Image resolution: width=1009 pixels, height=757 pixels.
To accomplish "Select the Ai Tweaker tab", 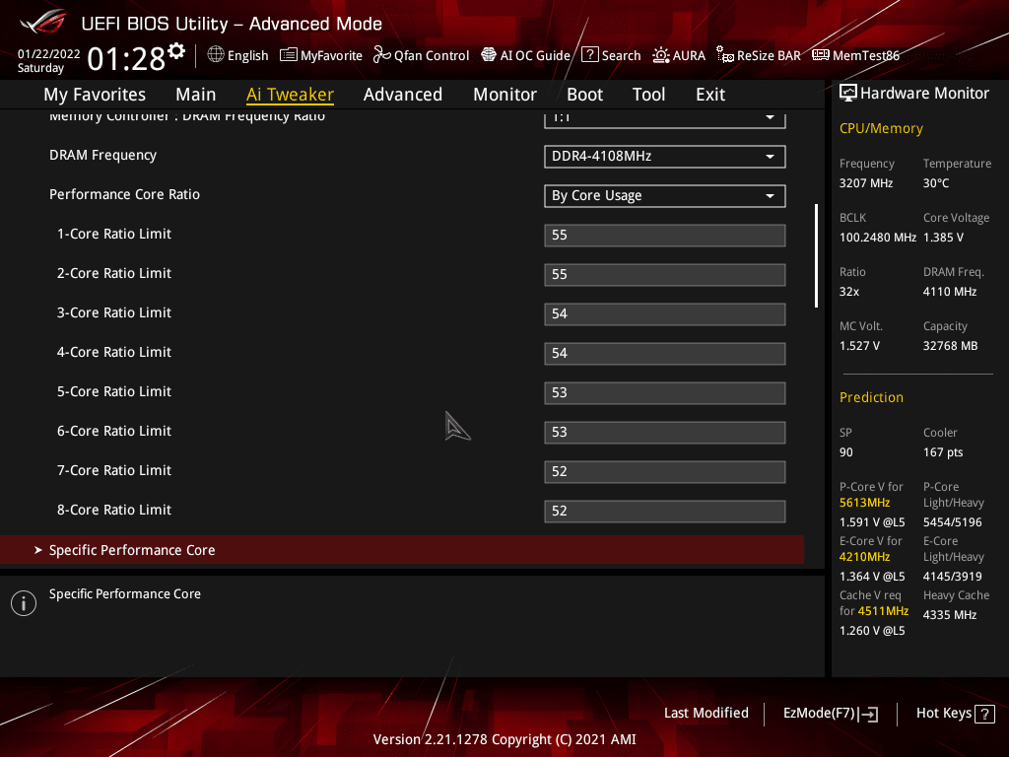I will click(x=290, y=95).
